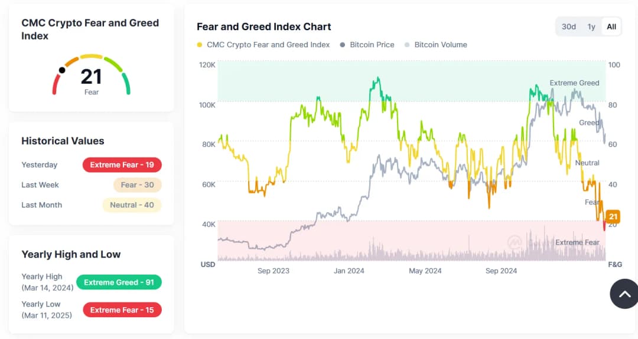Screen dimensions: 638x339
Task: Click the gauge needle dot indicator
Action: click(62, 70)
